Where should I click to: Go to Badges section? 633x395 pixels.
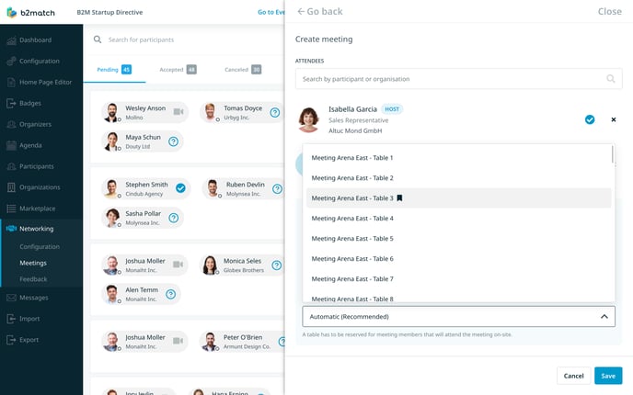tap(30, 103)
